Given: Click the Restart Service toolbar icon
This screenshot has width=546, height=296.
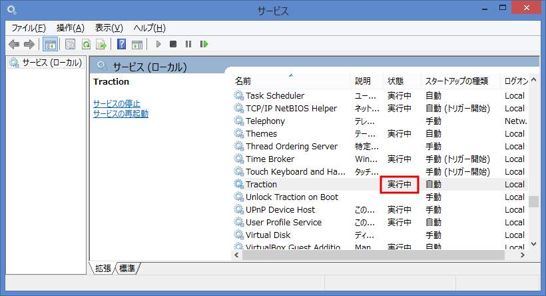Looking at the screenshot, I should pos(204,44).
